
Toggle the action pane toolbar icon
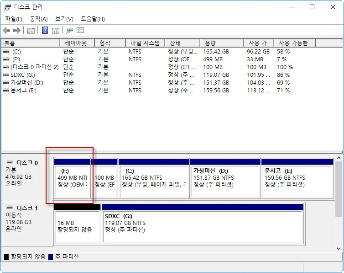point(56,31)
